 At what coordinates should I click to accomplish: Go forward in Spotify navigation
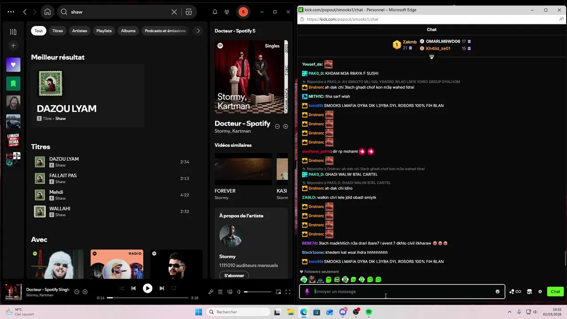point(35,12)
